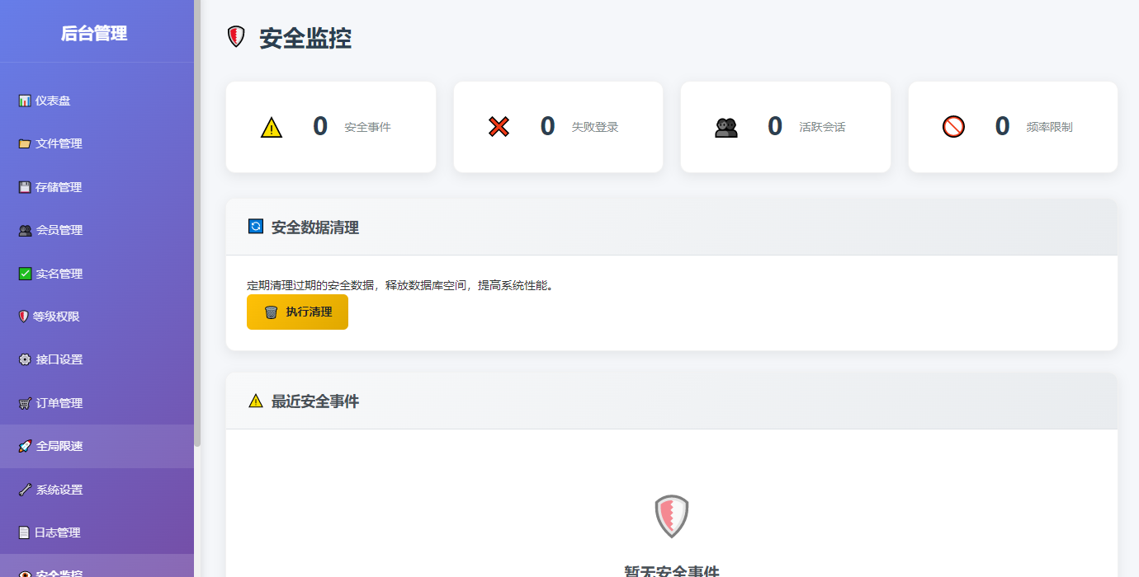Click the warning icon on the 安全事件 card

[271, 126]
